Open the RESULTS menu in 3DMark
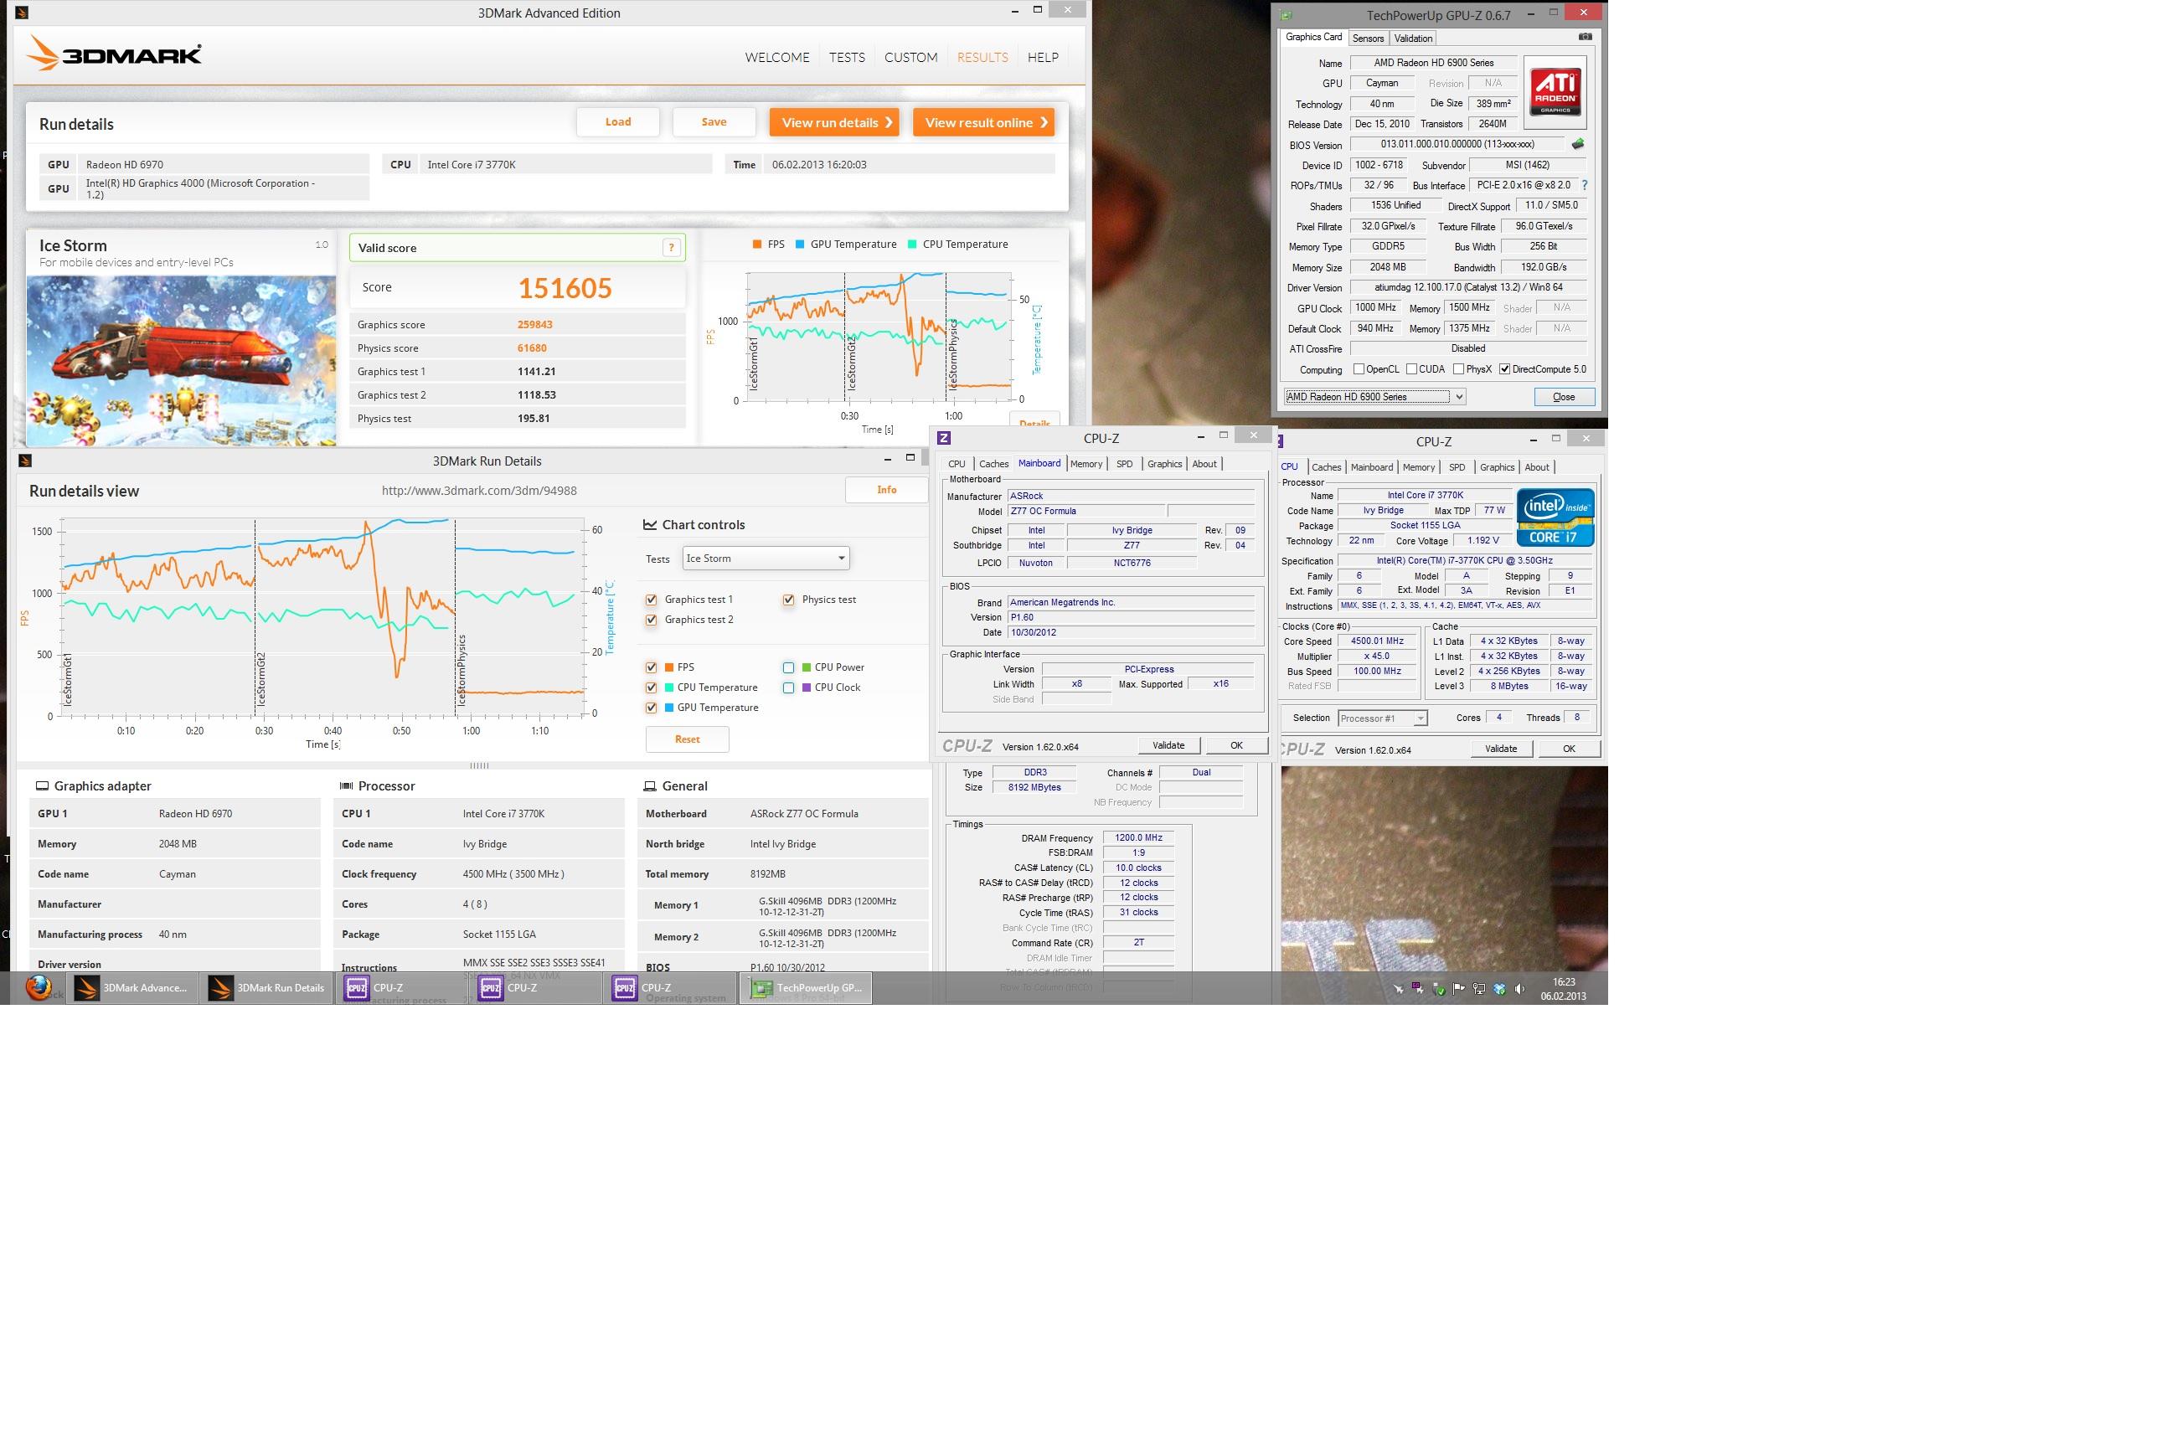 [x=982, y=57]
